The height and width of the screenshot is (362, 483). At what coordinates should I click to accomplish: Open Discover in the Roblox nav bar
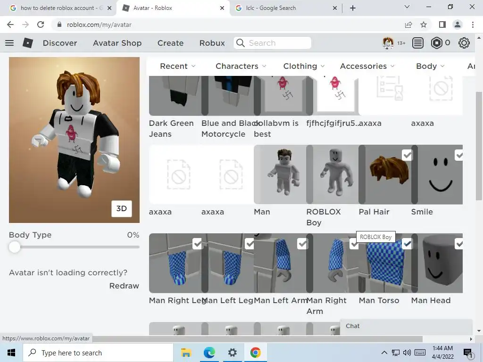(x=60, y=43)
